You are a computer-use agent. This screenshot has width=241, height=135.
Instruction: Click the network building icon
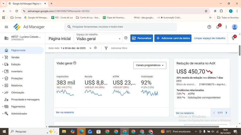6,38
